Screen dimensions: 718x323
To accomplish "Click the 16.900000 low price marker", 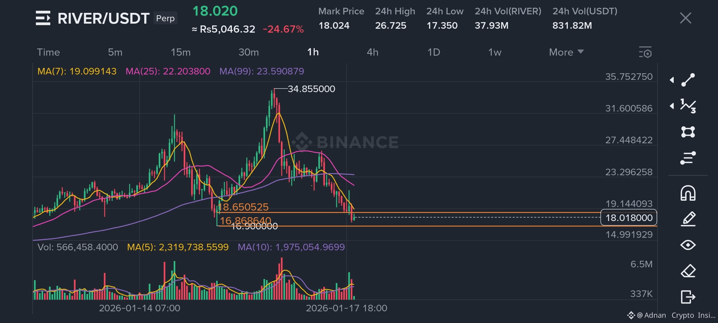I will pos(255,226).
